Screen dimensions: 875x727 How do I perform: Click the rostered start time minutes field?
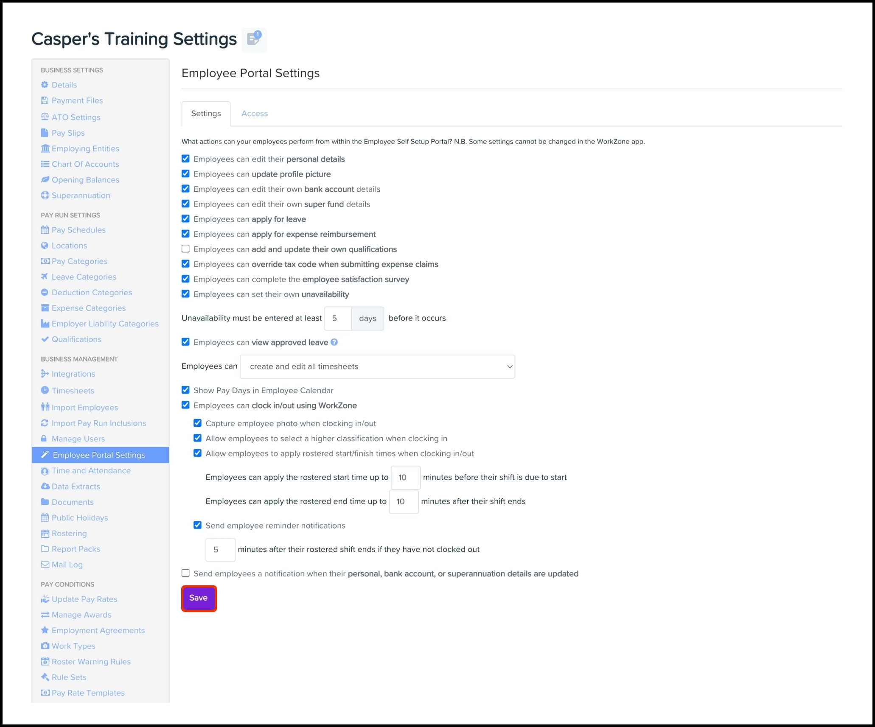coord(405,478)
